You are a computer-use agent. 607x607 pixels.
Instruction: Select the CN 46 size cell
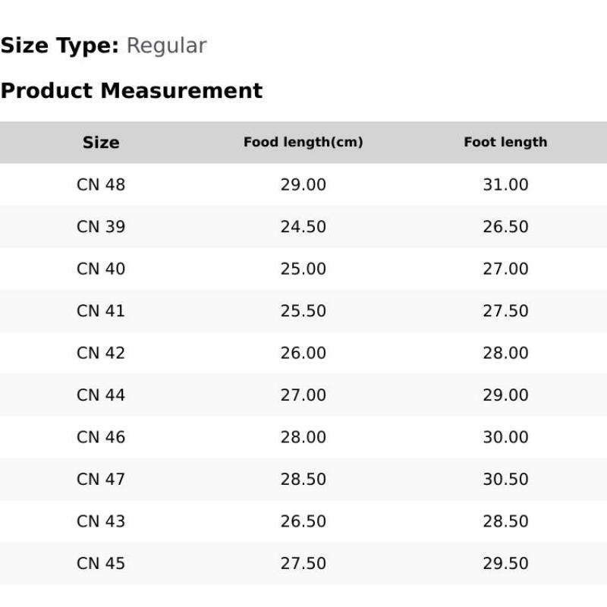(x=101, y=438)
